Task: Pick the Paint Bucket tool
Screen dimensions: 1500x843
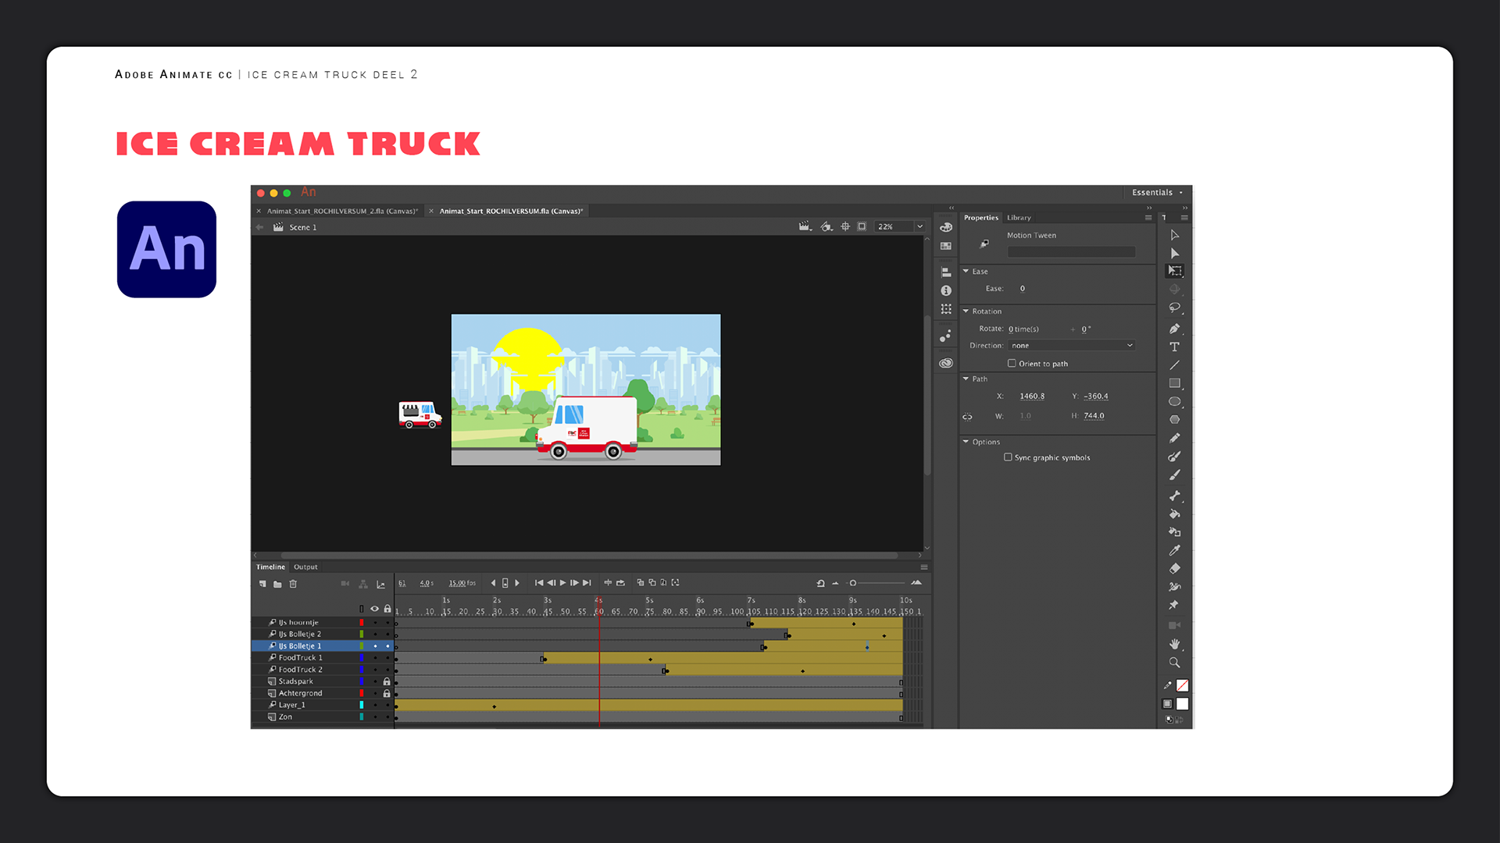Action: pyautogui.click(x=1174, y=514)
